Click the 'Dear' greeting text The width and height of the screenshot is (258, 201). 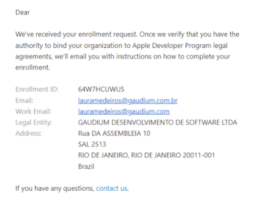[23, 13]
